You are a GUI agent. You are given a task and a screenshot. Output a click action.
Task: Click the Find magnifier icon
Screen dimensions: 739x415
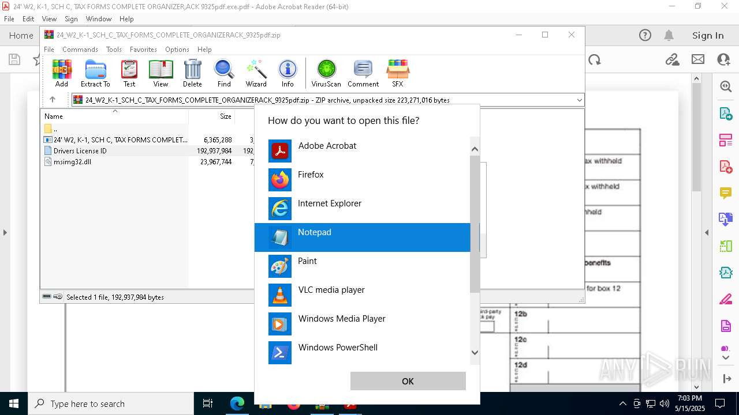click(x=224, y=73)
